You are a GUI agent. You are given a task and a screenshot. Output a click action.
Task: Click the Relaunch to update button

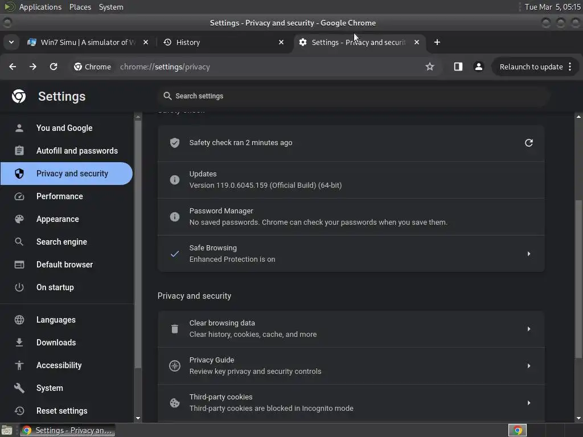click(531, 67)
